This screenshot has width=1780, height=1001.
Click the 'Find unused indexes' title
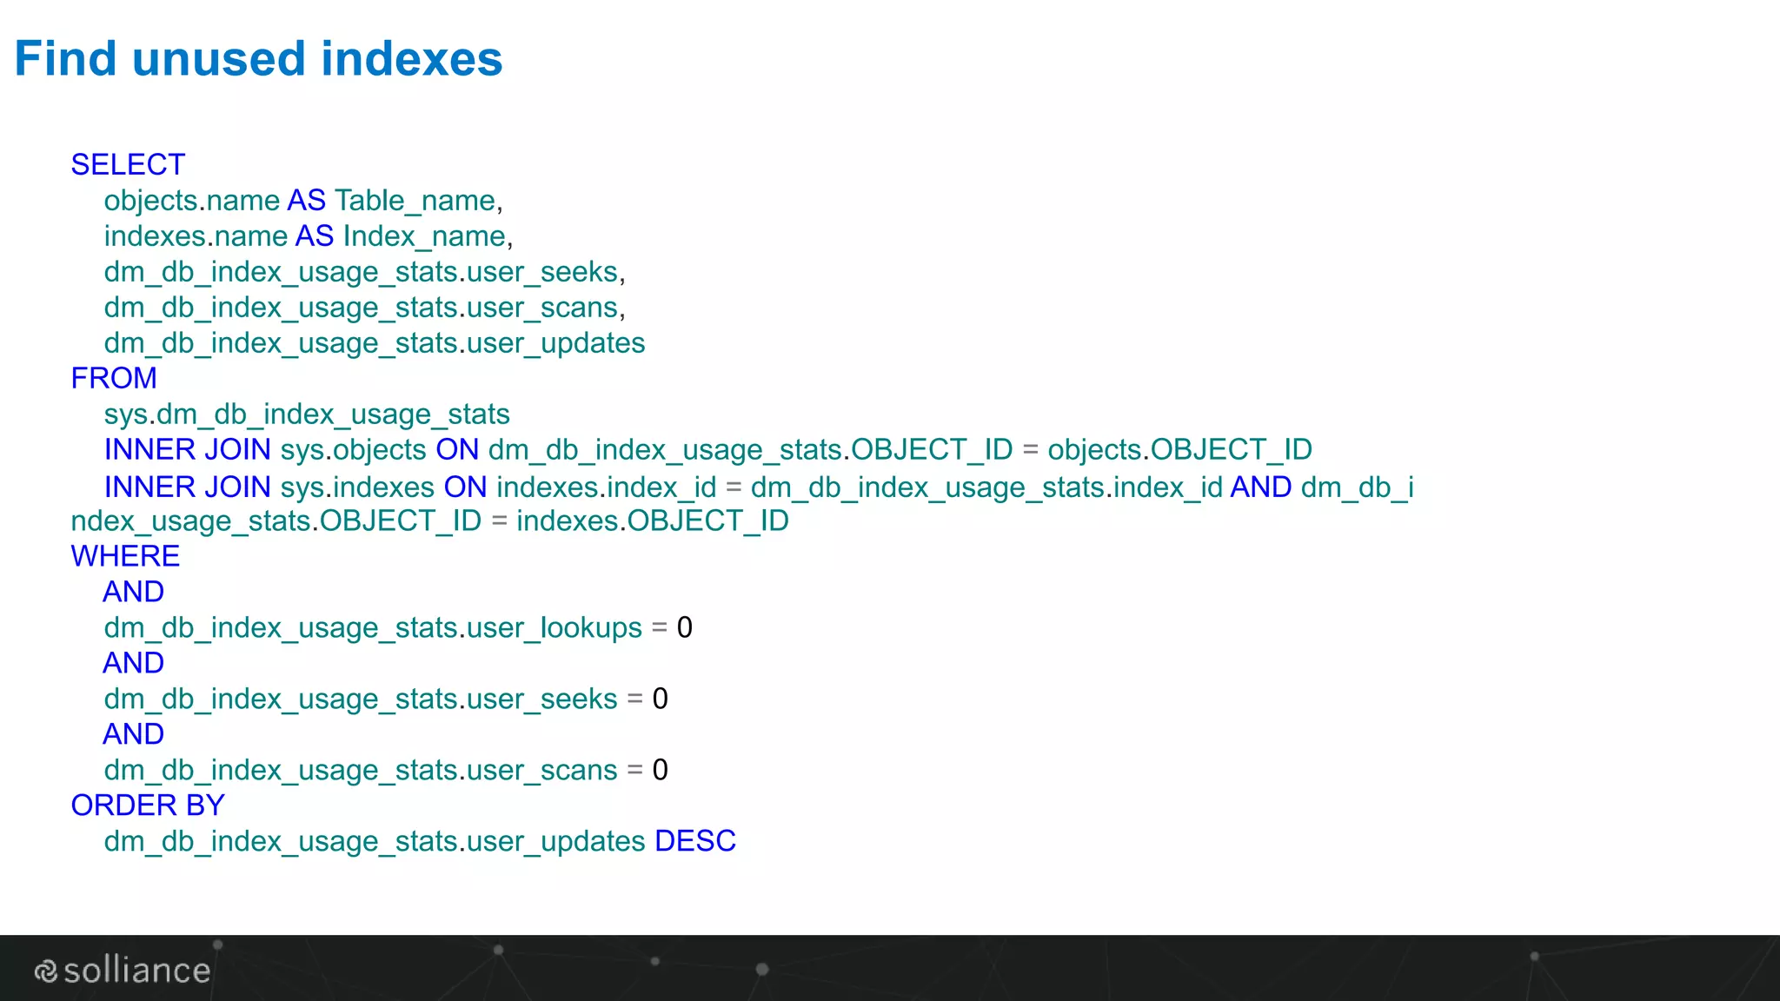(x=258, y=59)
